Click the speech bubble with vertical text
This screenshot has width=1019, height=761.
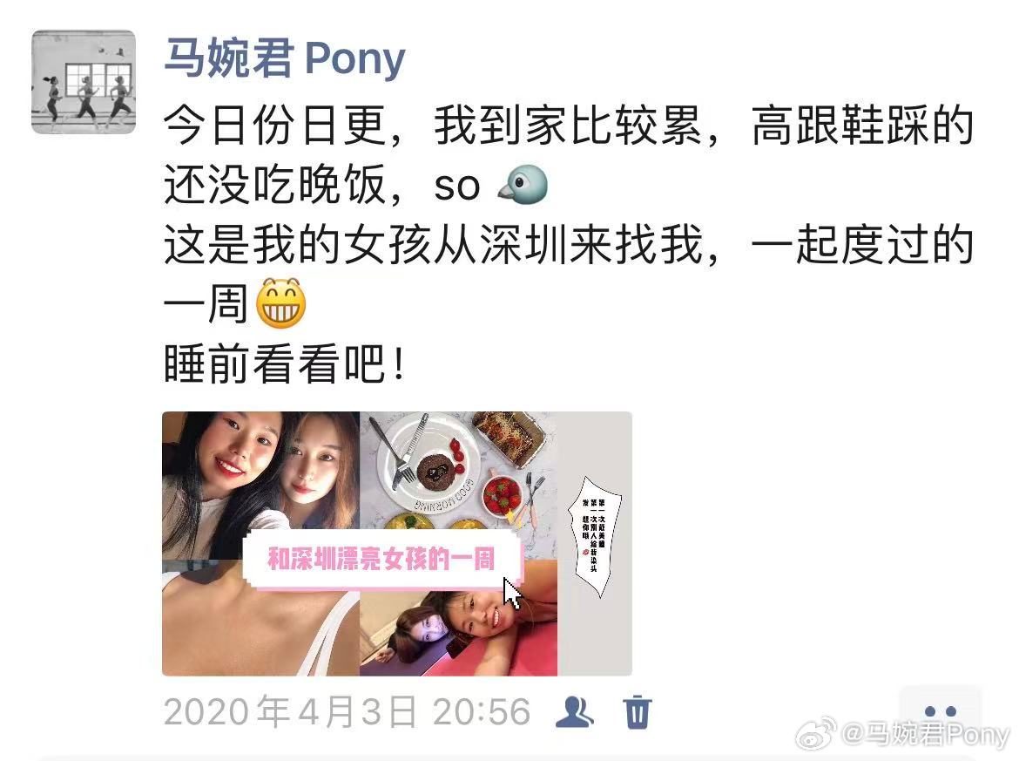tap(595, 535)
